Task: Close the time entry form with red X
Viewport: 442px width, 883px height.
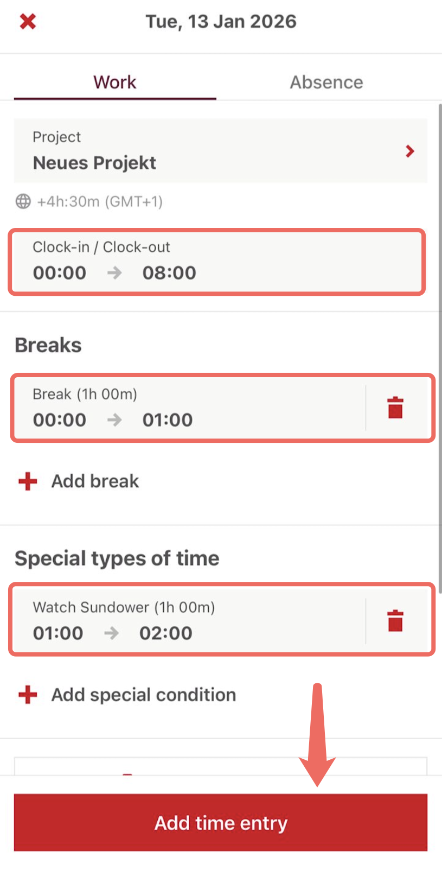Action: pyautogui.click(x=28, y=22)
